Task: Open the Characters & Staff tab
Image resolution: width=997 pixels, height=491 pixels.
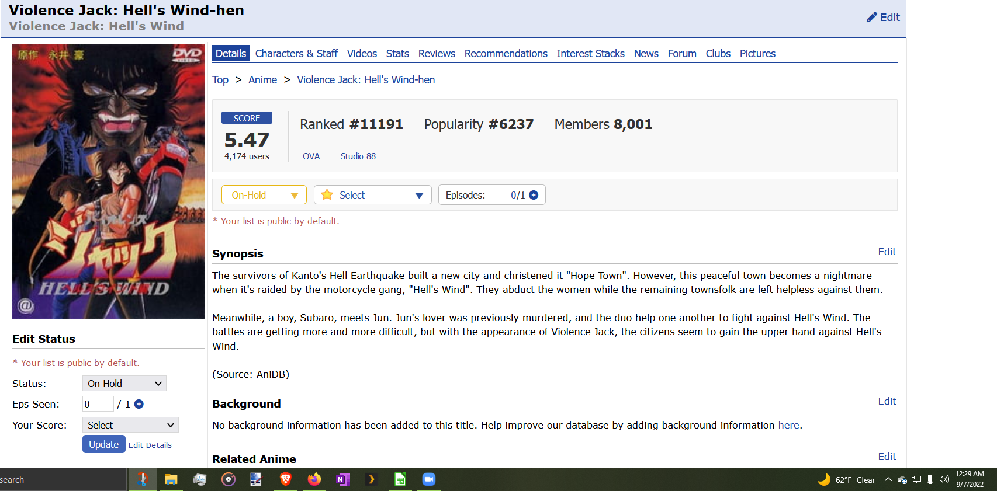Action: coord(296,54)
